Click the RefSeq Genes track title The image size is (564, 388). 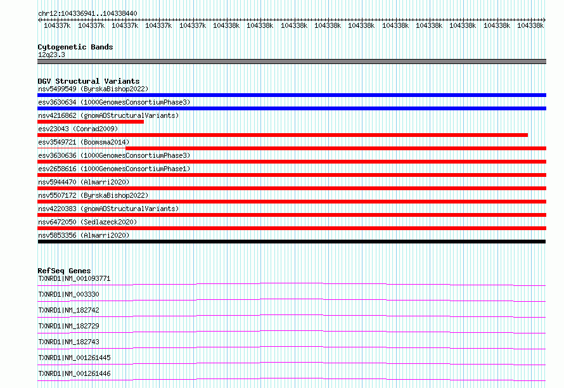click(64, 271)
